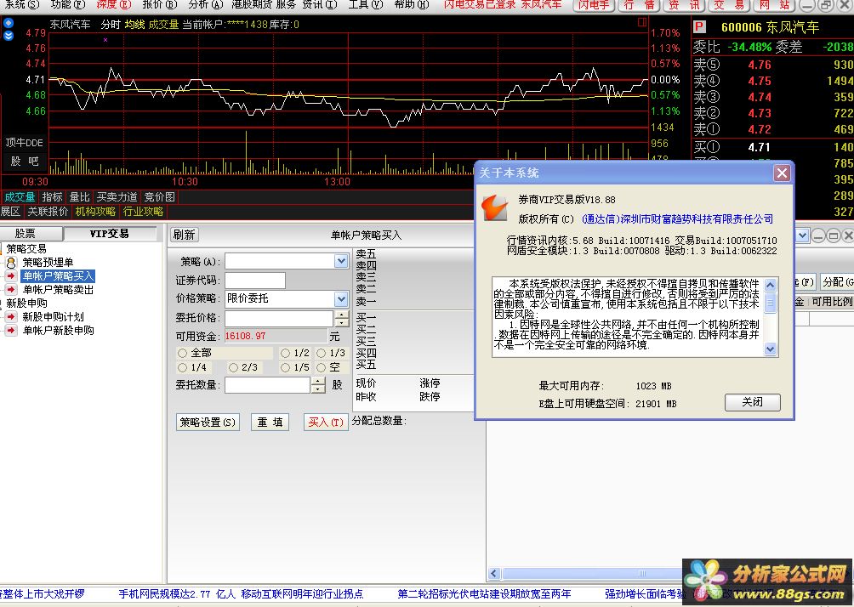Close the 关于本系统 dialog with X
The image size is (854, 607).
(x=782, y=173)
